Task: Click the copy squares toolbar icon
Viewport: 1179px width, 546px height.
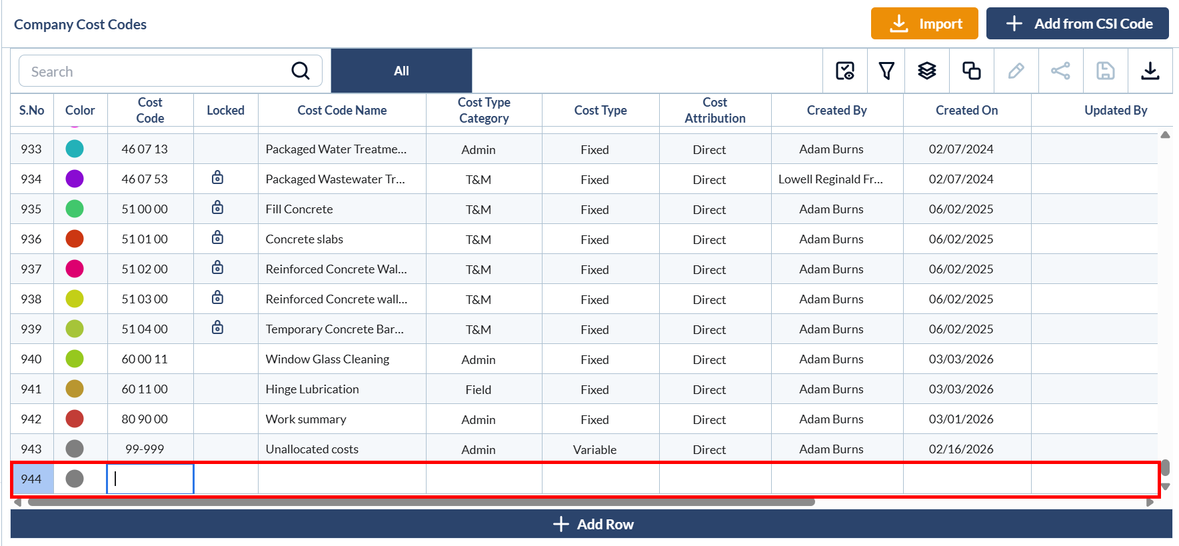Action: pos(971,71)
